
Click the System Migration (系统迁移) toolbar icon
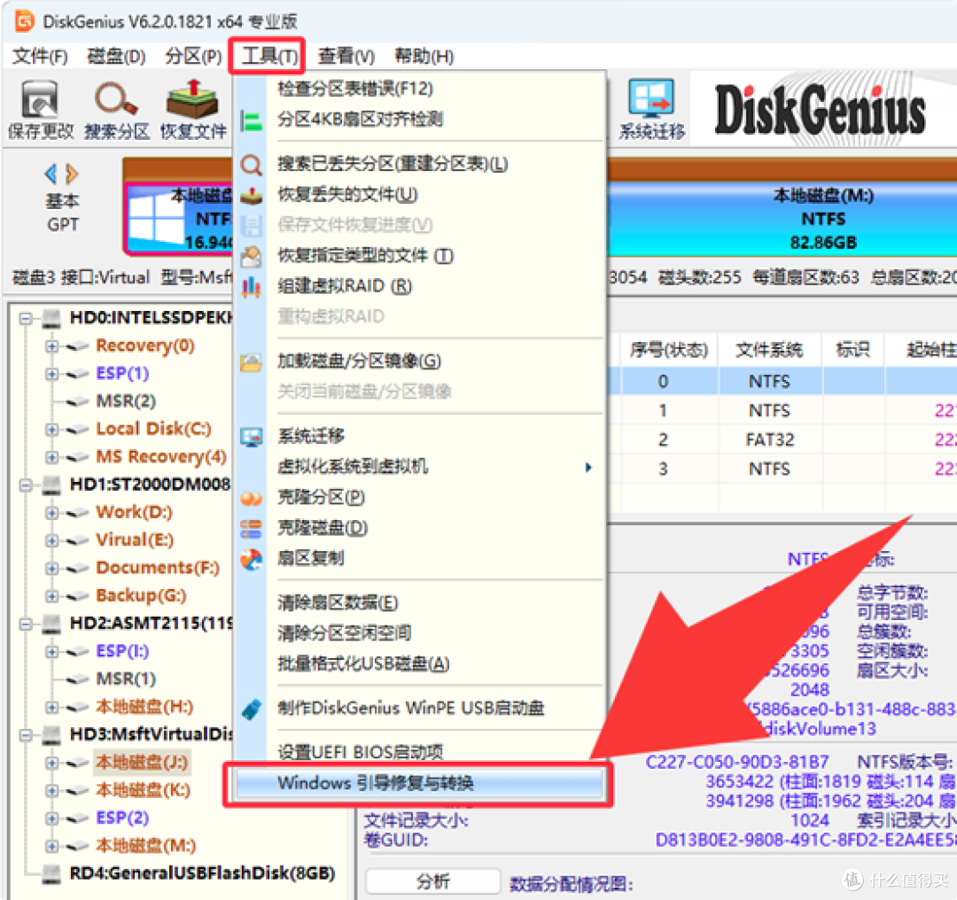point(652,109)
